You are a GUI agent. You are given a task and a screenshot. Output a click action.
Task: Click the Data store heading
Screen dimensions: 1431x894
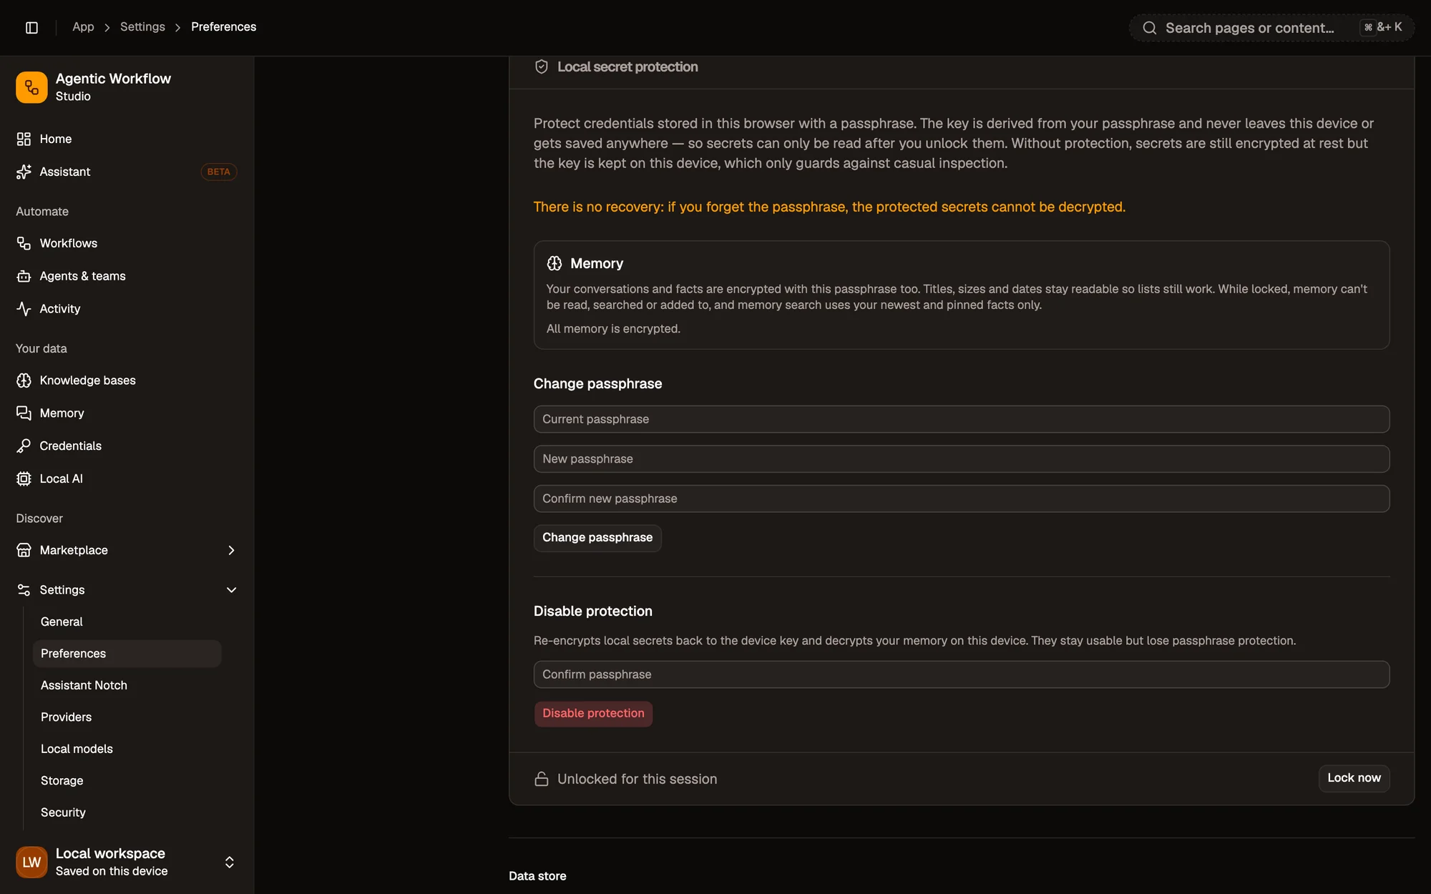click(537, 876)
